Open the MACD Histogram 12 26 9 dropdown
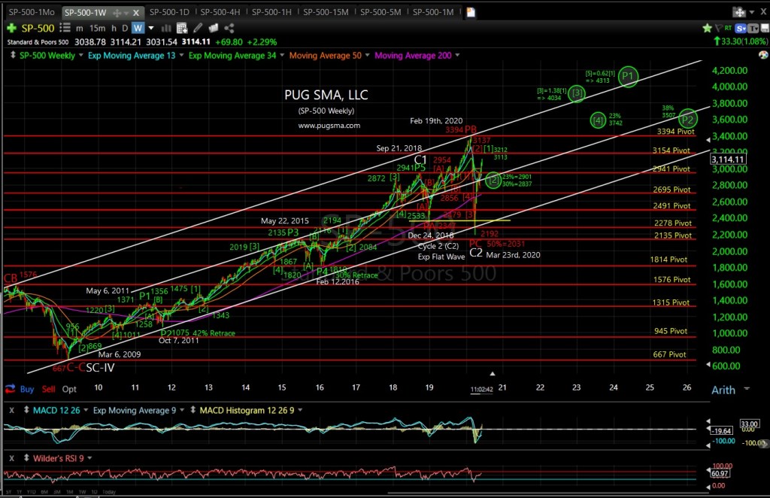Image resolution: width=770 pixels, height=498 pixels. pyautogui.click(x=300, y=410)
